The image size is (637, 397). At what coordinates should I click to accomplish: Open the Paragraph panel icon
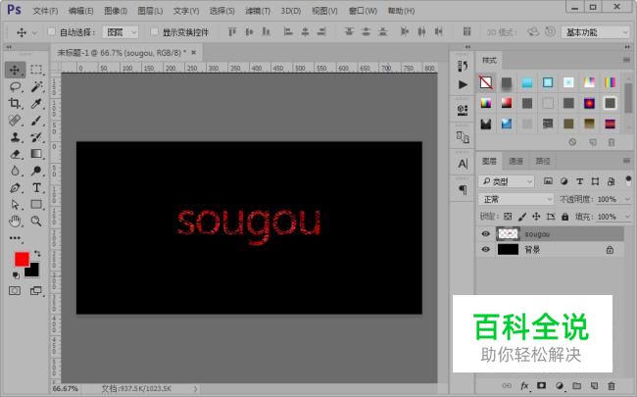pos(463,189)
